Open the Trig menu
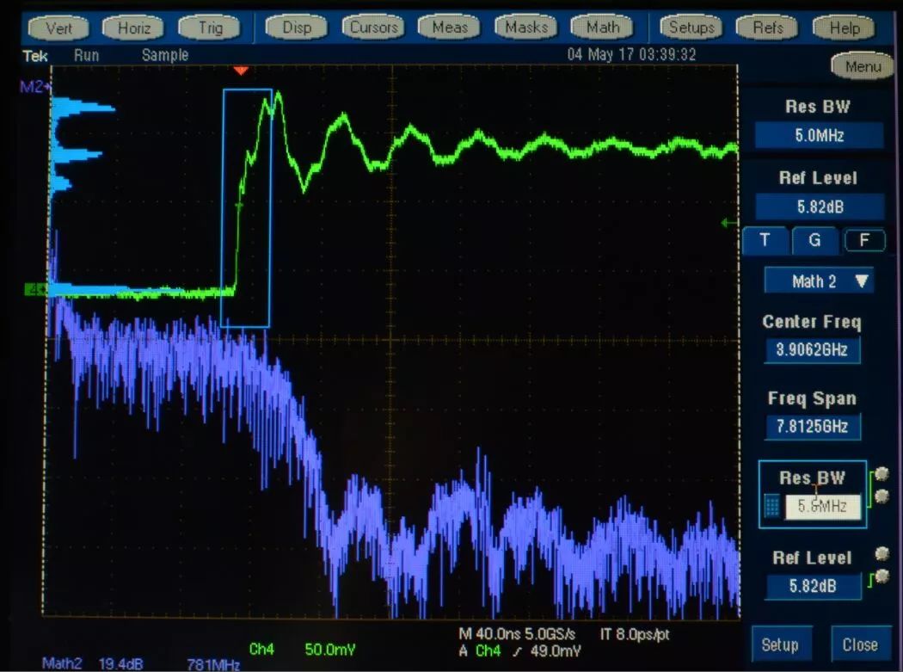This screenshot has width=903, height=672. coord(209,28)
